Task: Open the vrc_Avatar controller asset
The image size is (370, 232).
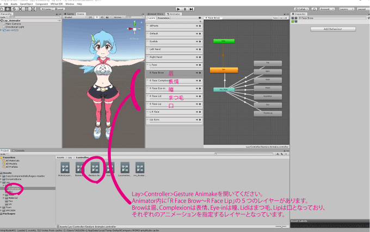Action: 140,169
